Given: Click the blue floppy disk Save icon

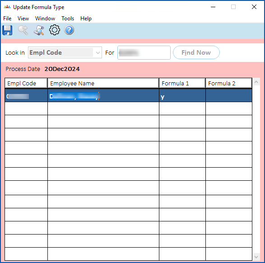Looking at the screenshot, I should [x=7, y=30].
